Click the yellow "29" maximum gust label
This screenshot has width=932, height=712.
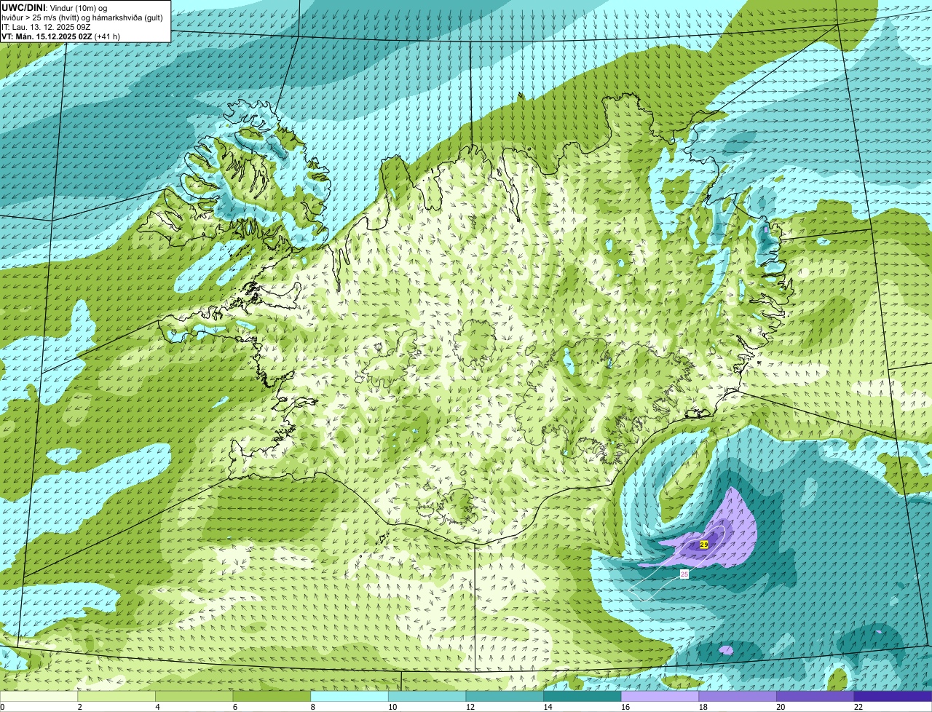coord(704,545)
